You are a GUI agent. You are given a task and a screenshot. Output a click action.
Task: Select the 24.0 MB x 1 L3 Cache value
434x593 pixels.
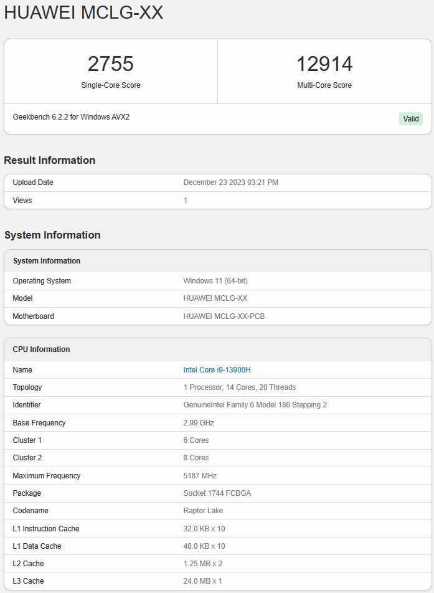coord(202,581)
